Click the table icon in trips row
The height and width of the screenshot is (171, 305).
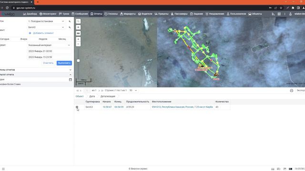pos(71,80)
